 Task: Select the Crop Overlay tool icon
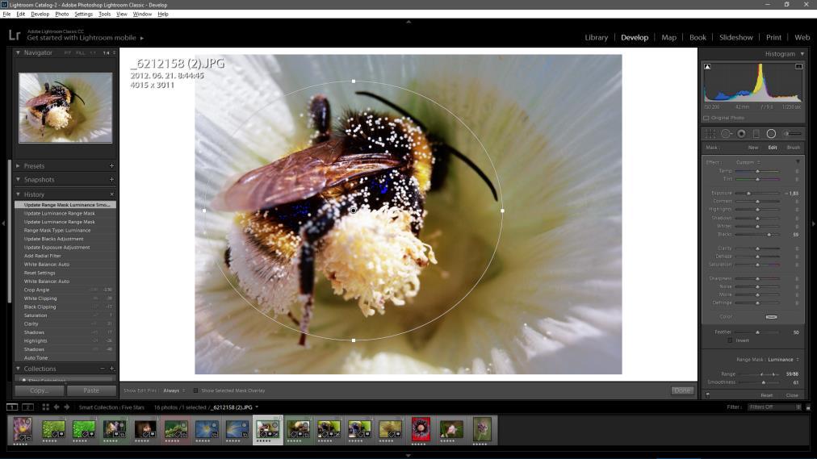pos(710,134)
